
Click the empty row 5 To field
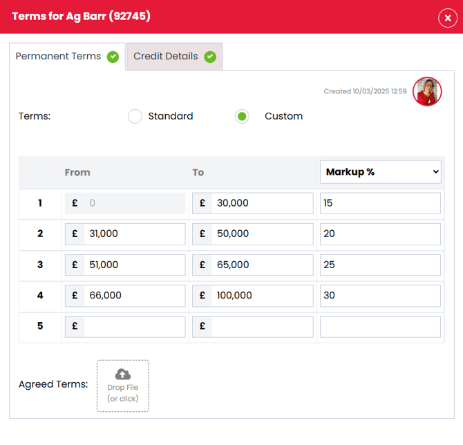[x=253, y=327]
